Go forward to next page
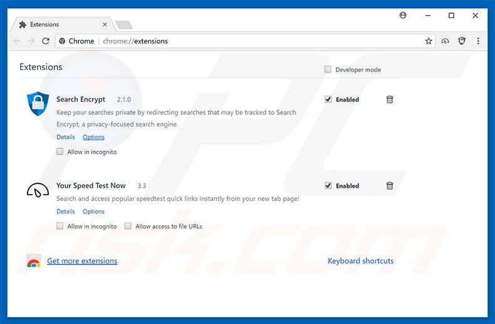 (31, 41)
